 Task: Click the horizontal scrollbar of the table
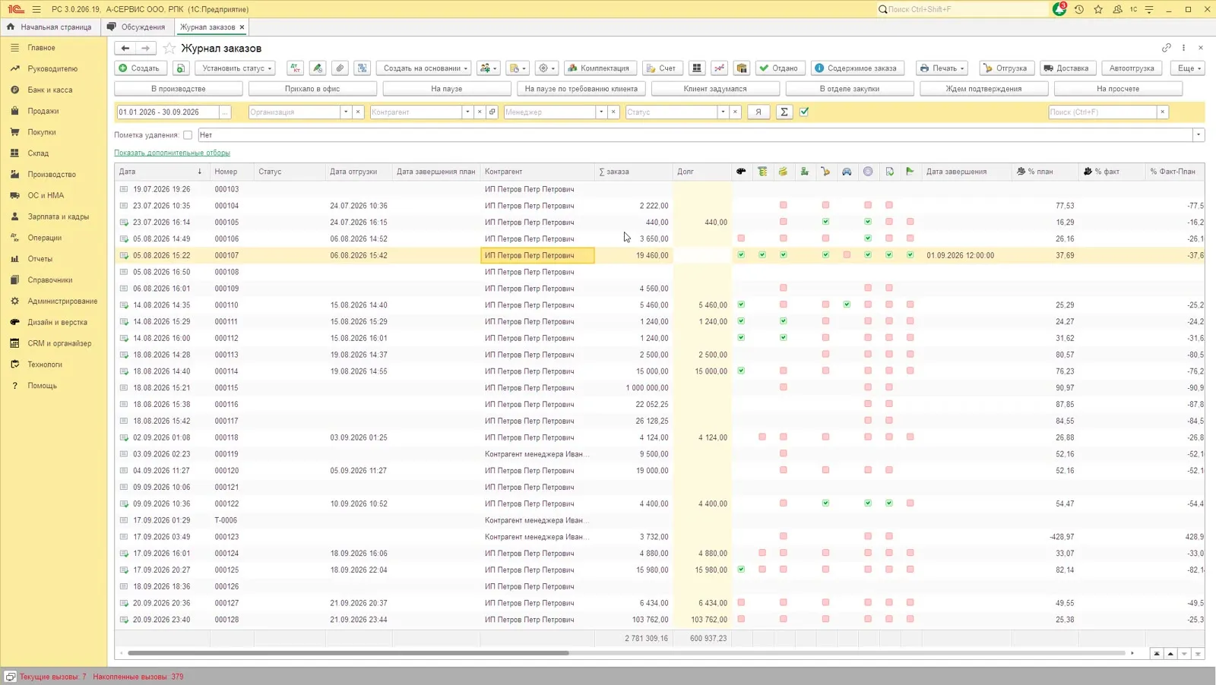[x=348, y=653]
